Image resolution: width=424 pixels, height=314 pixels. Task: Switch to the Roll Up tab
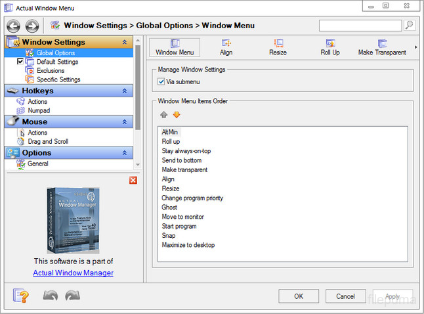[x=330, y=47]
